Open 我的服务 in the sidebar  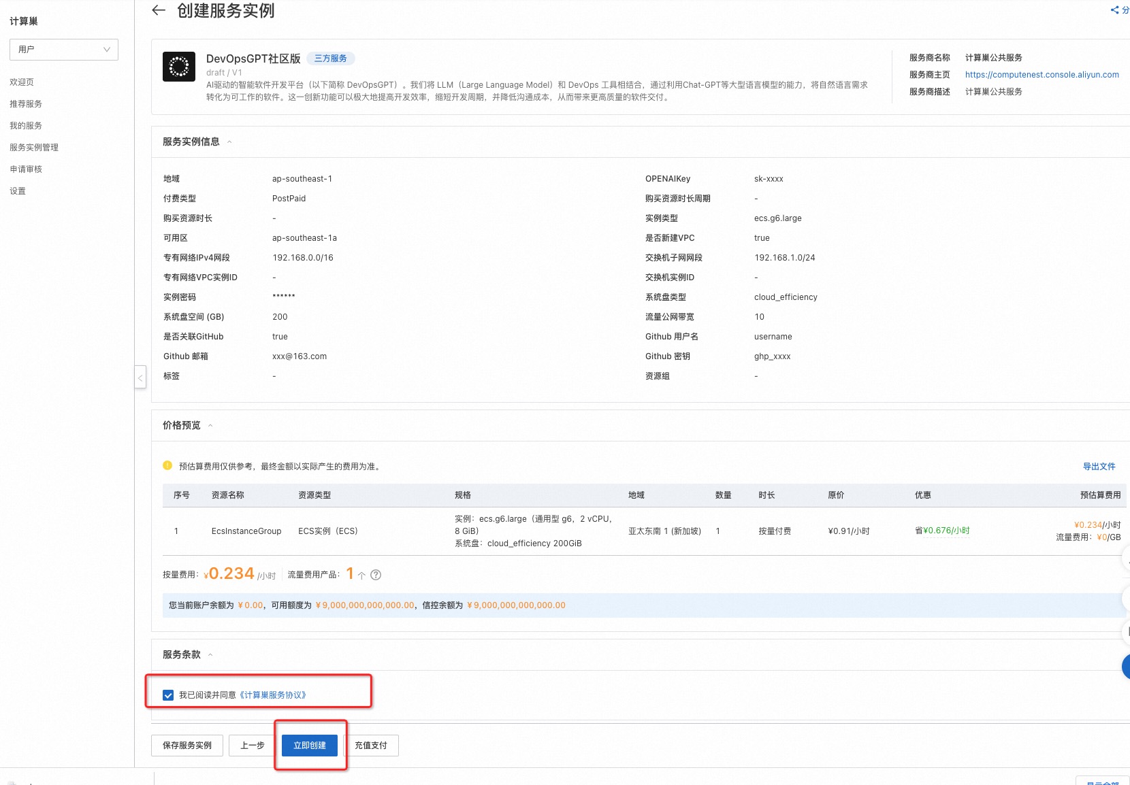pyautogui.click(x=26, y=126)
